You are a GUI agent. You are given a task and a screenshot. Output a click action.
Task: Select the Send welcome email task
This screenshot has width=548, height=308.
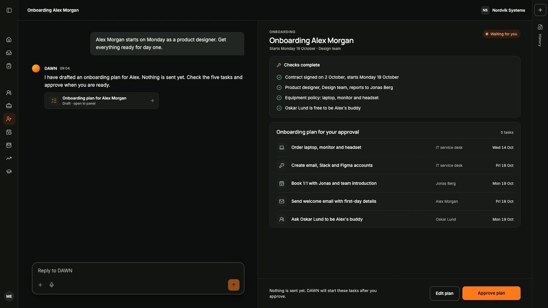coord(395,201)
